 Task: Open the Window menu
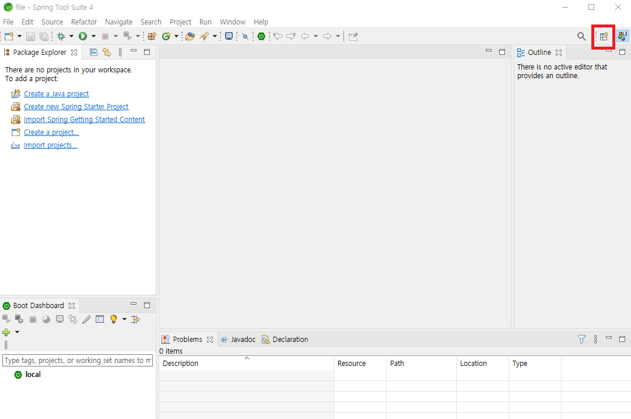(233, 22)
